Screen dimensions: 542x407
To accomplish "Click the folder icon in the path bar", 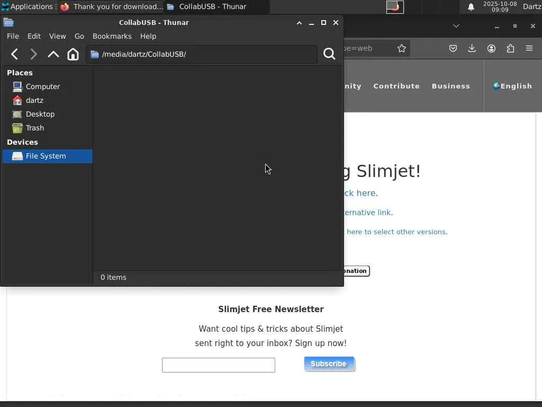I will tap(95, 55).
